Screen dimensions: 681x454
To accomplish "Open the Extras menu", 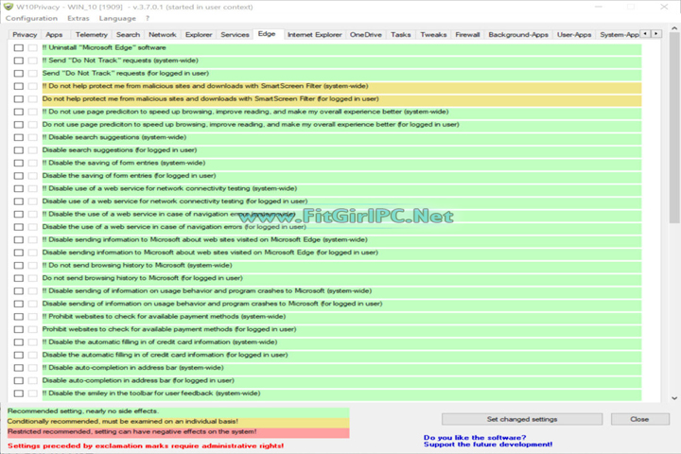I will pyautogui.click(x=79, y=18).
